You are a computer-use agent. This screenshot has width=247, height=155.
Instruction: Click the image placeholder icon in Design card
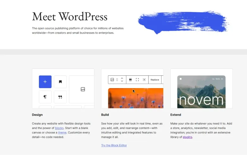click(x=83, y=89)
